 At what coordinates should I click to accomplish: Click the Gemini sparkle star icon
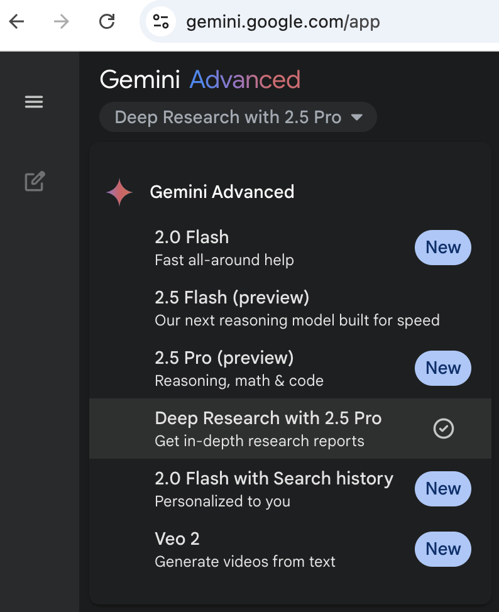pos(119,192)
